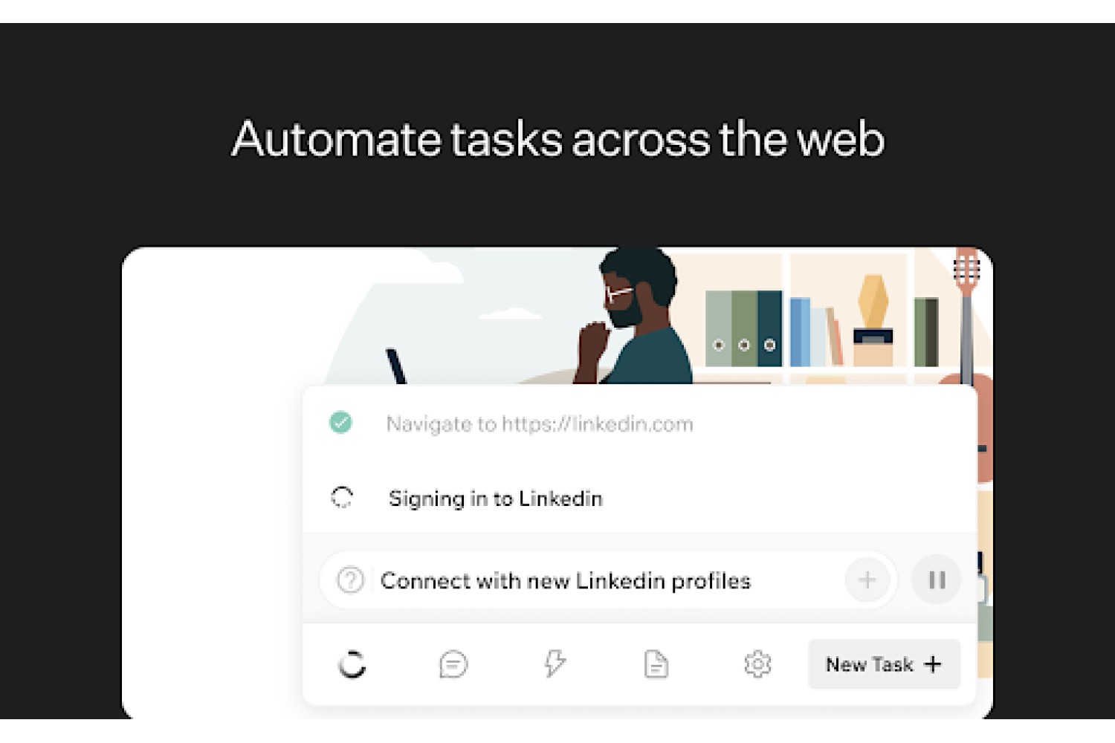The width and height of the screenshot is (1115, 743).
Task: Open the chat bubble icon in bottom toolbar
Action: pos(453,663)
